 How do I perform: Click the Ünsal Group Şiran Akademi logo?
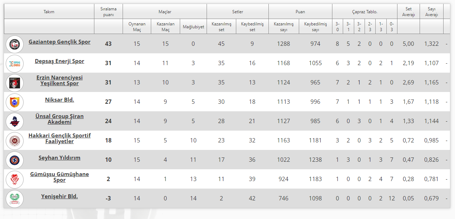point(15,121)
